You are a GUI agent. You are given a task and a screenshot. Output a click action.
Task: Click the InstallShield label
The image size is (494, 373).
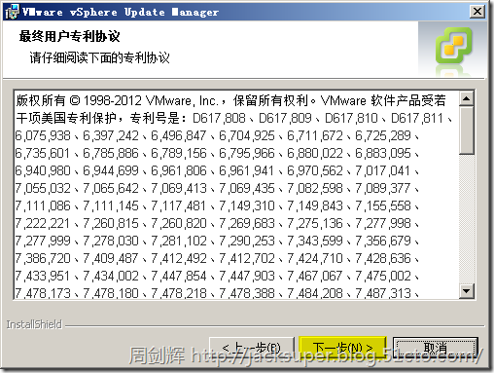point(34,324)
